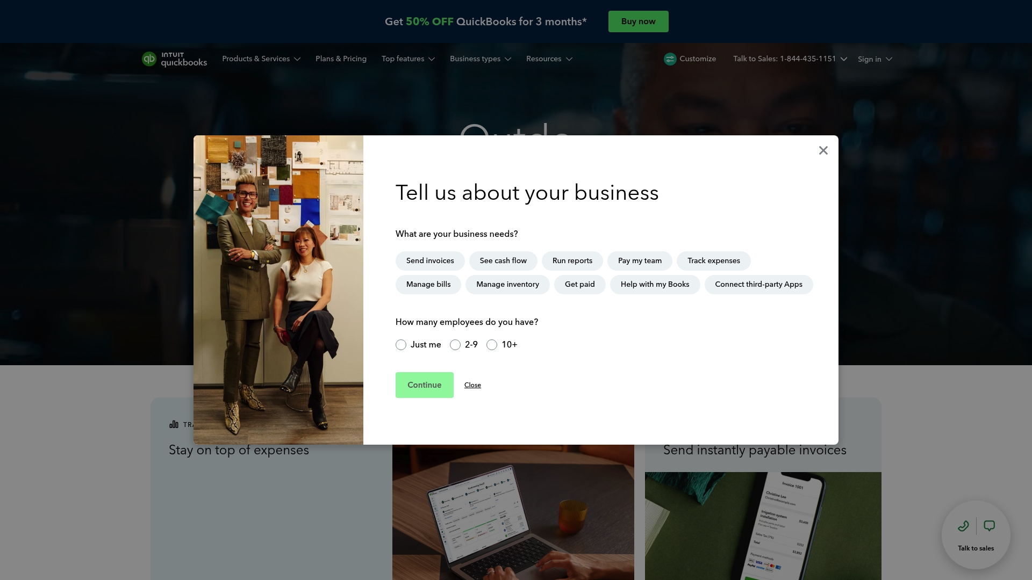Dismiss the modal with the X icon

(x=823, y=150)
